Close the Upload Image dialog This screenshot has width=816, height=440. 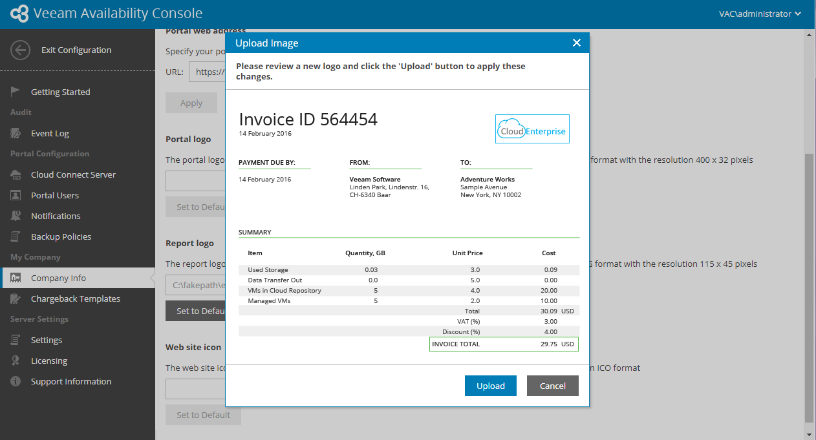click(577, 43)
